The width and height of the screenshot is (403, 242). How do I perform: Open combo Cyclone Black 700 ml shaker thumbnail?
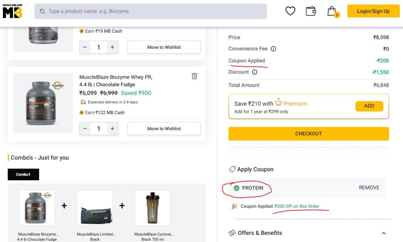[152, 208]
